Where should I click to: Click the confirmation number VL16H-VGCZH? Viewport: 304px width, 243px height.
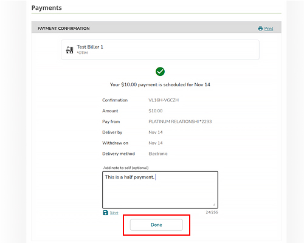point(164,100)
